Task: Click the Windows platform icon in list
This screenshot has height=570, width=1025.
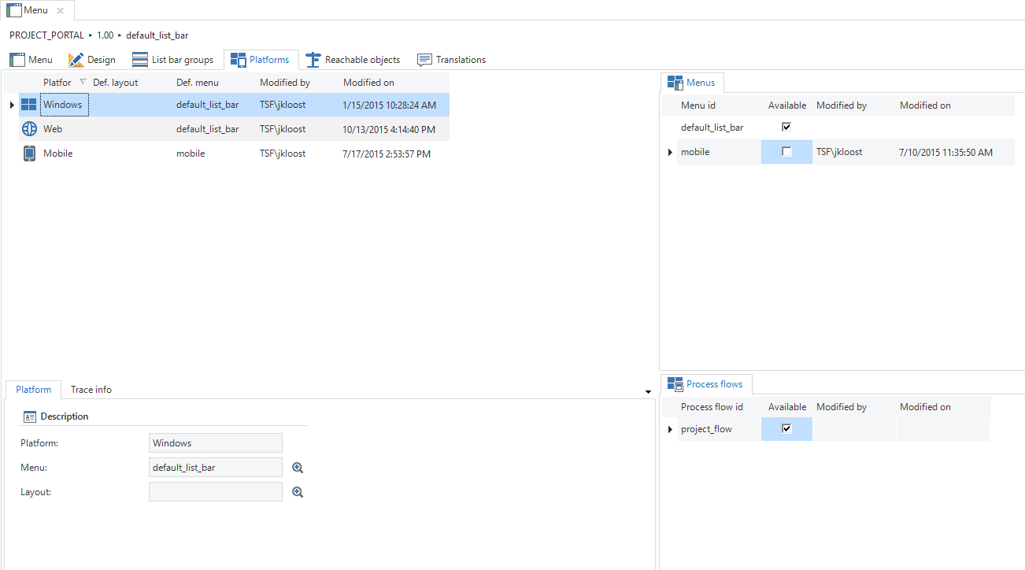Action: [29, 105]
